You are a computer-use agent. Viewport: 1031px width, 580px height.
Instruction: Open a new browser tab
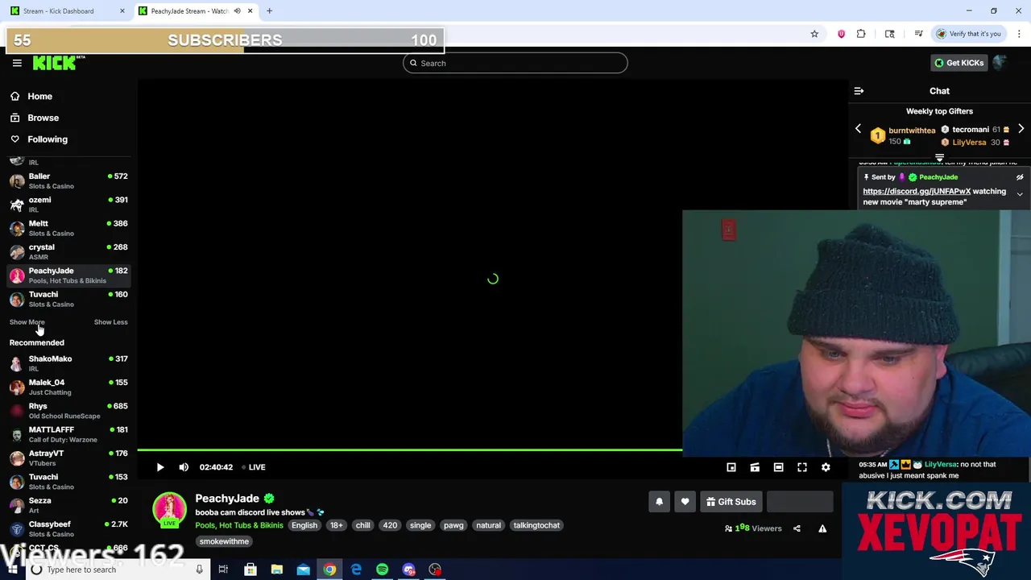pyautogui.click(x=269, y=11)
